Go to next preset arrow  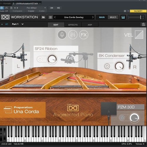[93, 17]
